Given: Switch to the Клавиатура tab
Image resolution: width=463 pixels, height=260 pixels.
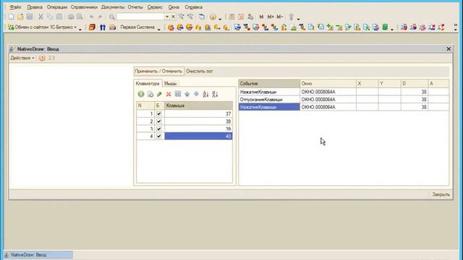Looking at the screenshot, I should pos(148,84).
